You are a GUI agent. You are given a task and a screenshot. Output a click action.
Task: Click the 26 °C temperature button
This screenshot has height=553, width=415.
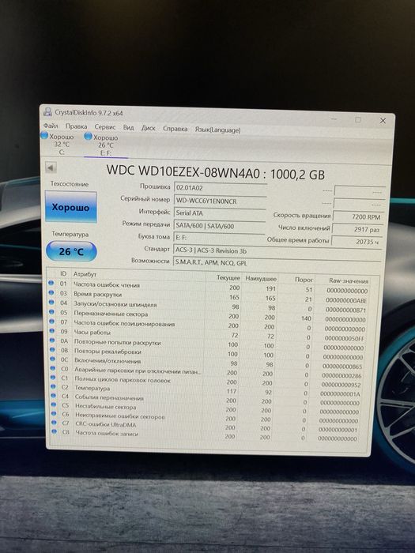(71, 251)
